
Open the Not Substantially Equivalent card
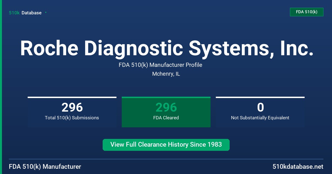[260, 112]
